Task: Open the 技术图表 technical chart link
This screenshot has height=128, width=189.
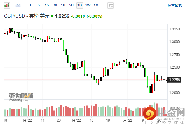Action: point(176,5)
